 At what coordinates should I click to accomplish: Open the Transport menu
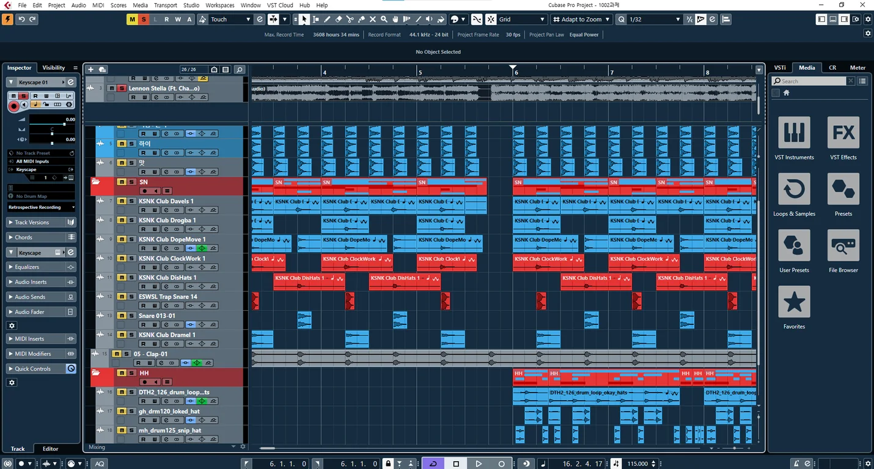click(165, 5)
